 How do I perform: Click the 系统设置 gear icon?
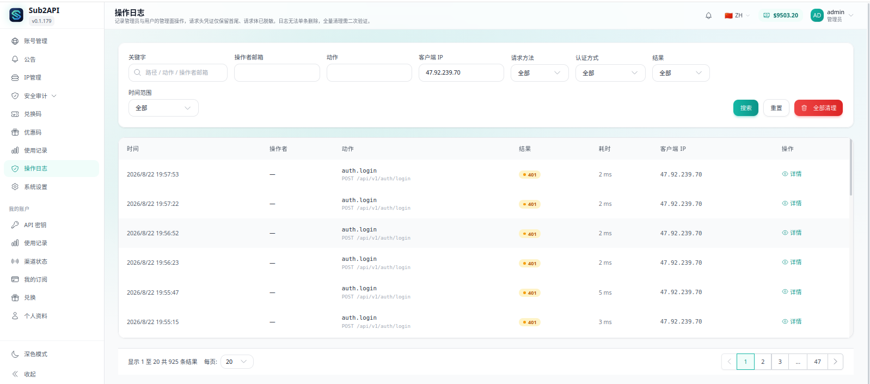[x=15, y=187]
